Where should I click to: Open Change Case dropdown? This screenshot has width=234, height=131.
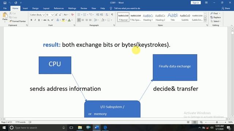pyautogui.click(x=66, y=15)
